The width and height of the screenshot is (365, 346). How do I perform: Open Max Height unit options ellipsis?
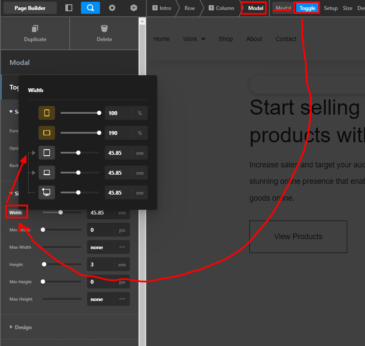pyautogui.click(x=122, y=299)
